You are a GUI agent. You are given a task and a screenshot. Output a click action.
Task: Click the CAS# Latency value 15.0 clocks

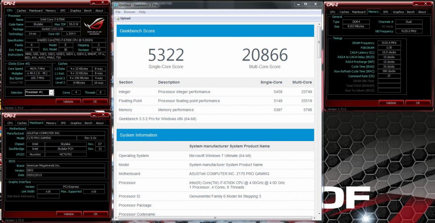pyautogui.click(x=389, y=52)
